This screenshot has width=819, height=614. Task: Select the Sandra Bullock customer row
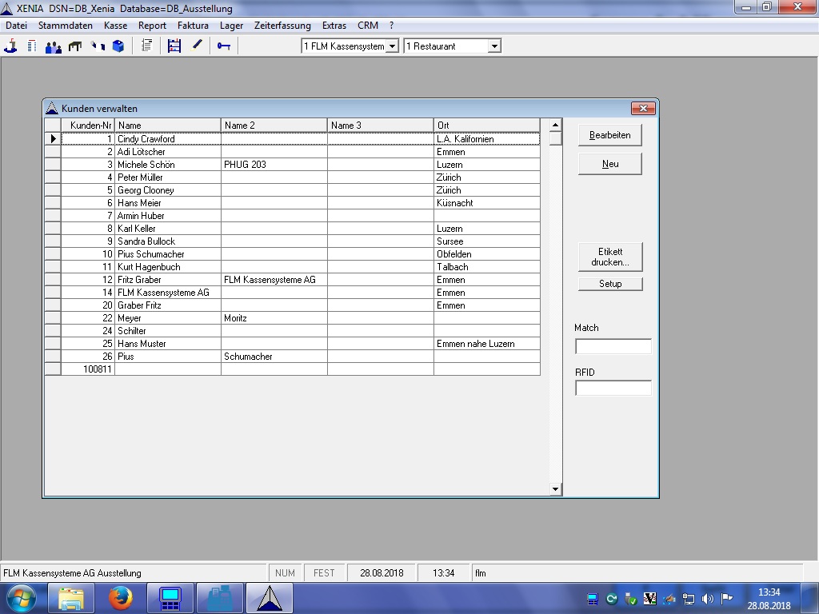tap(146, 241)
